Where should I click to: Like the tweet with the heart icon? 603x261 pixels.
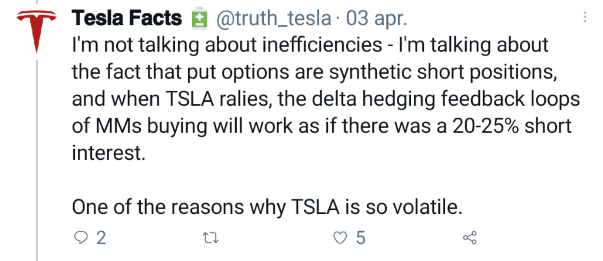pos(340,238)
